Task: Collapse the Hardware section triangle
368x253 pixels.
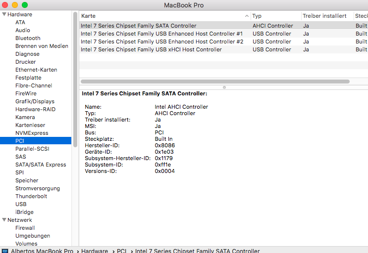Action: pos(4,14)
